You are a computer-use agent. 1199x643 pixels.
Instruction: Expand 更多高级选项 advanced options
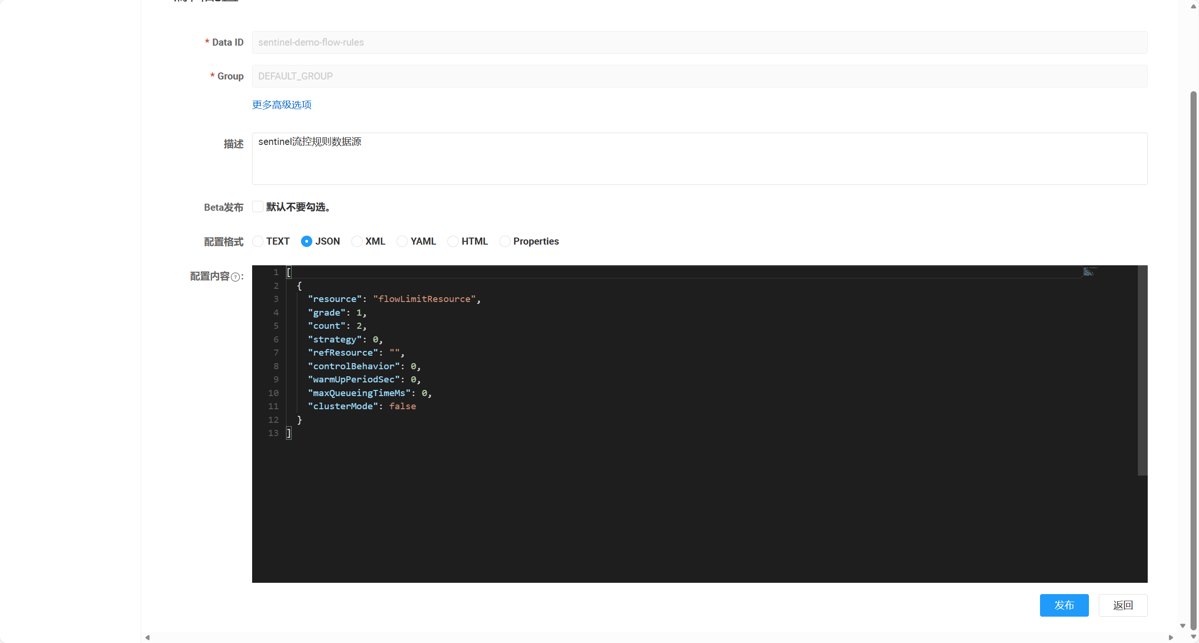282,104
